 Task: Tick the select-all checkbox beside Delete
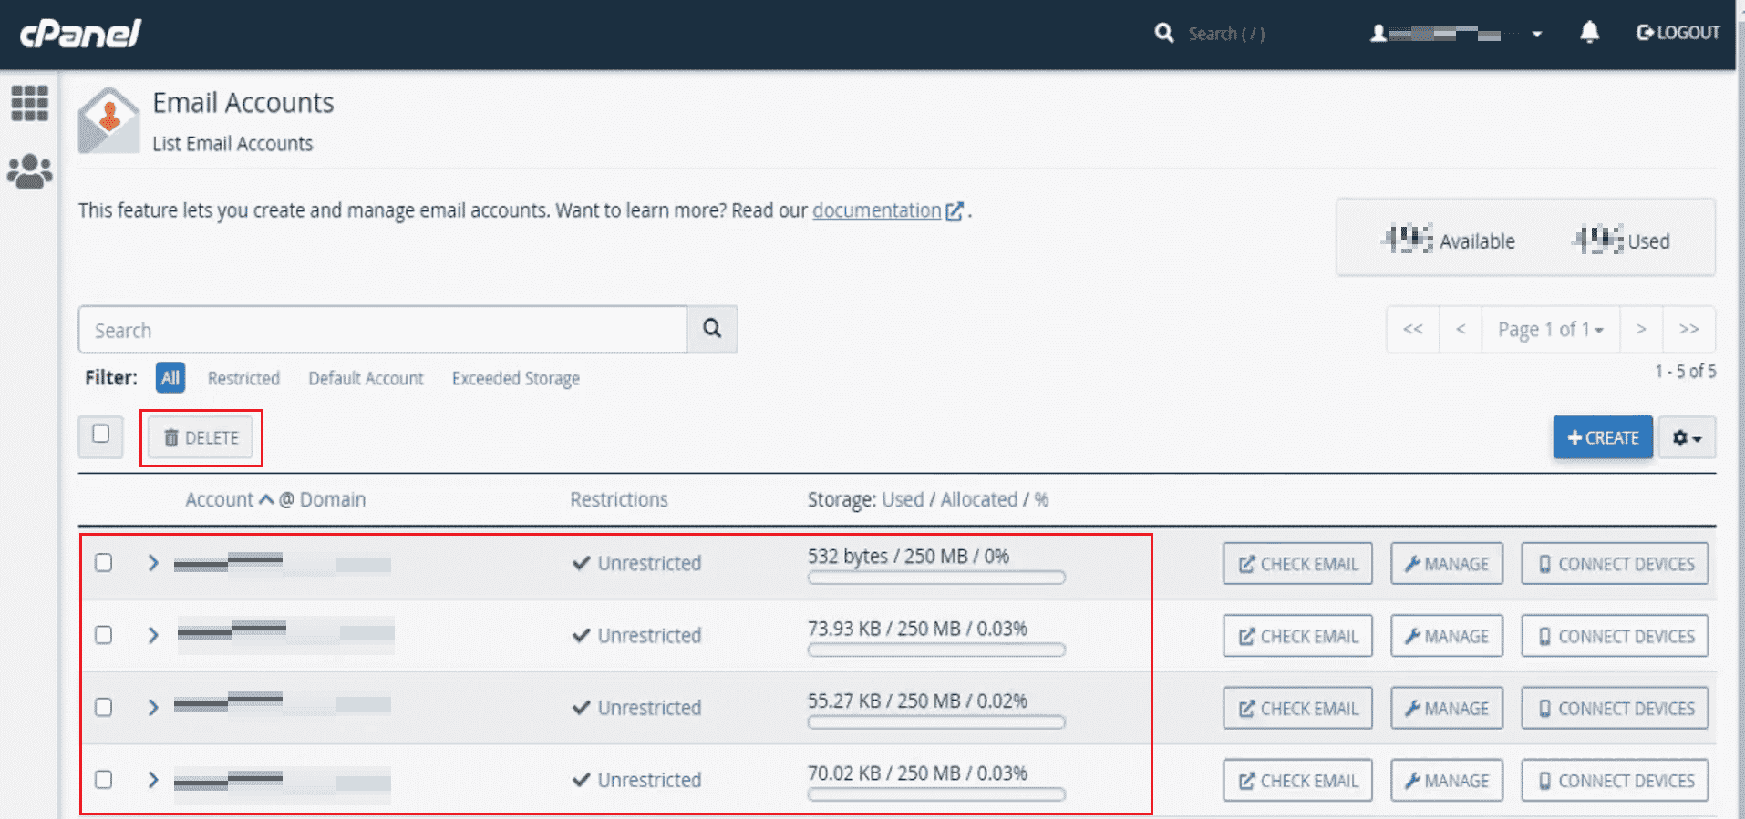click(x=101, y=435)
